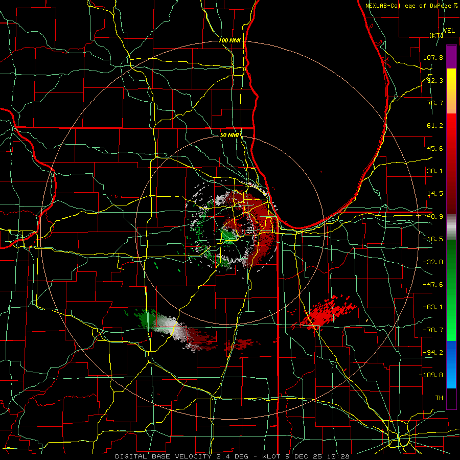Pick the gray near-zero segment of the colorbar
Screen dimensions: 460x460
pyautogui.click(x=451, y=227)
